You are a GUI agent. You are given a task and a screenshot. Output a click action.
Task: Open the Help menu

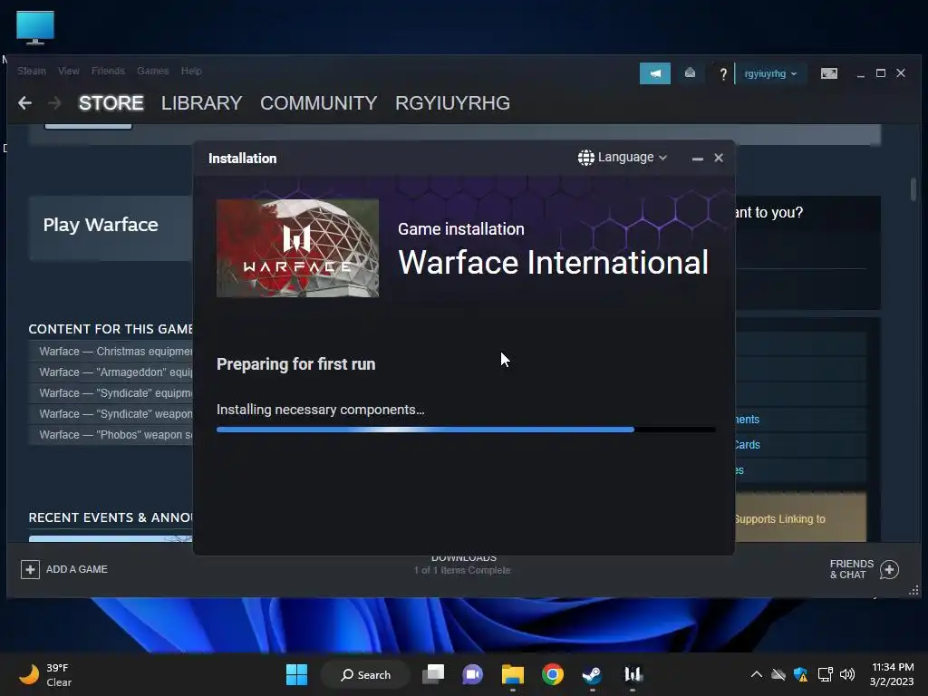(x=191, y=71)
